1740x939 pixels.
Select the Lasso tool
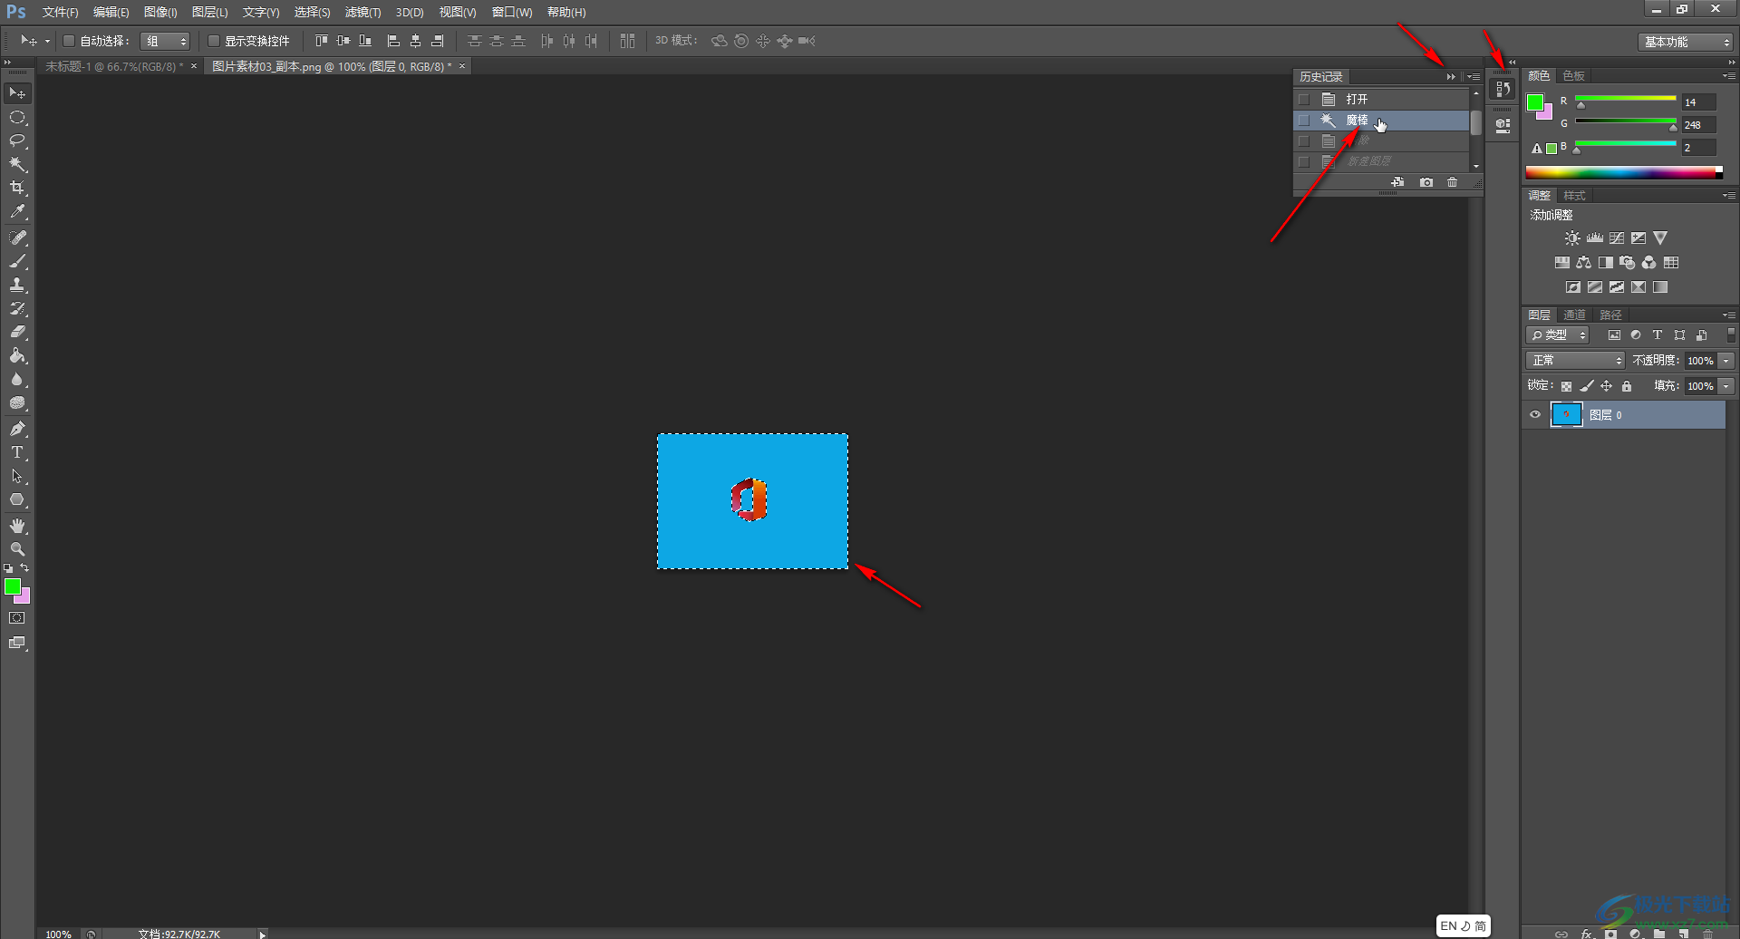click(17, 140)
